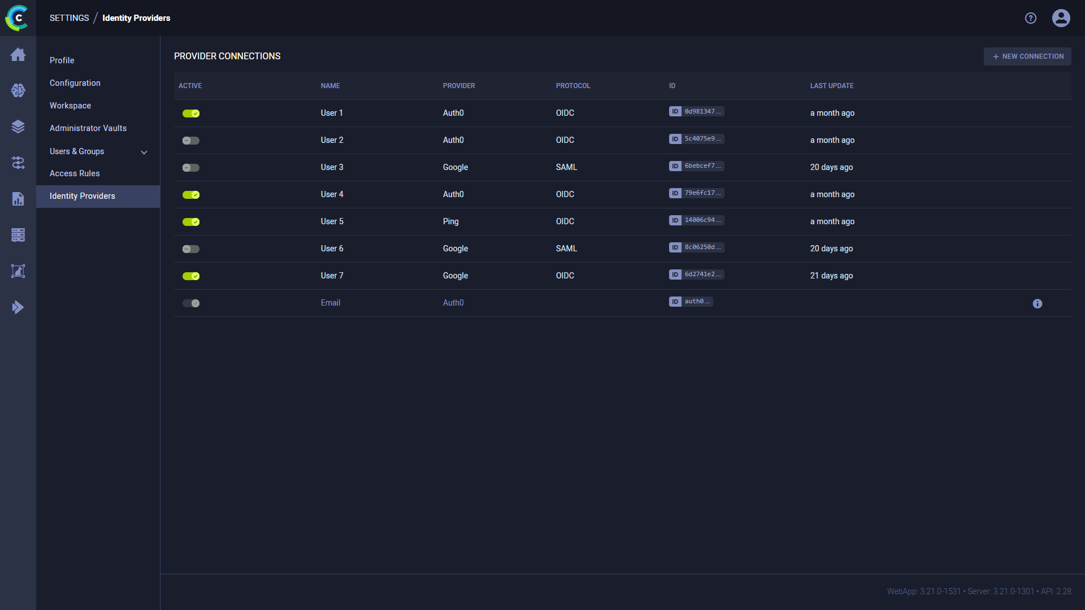The width and height of the screenshot is (1085, 610).
Task: Open Email hyperlink in connections list
Action: [x=329, y=302]
